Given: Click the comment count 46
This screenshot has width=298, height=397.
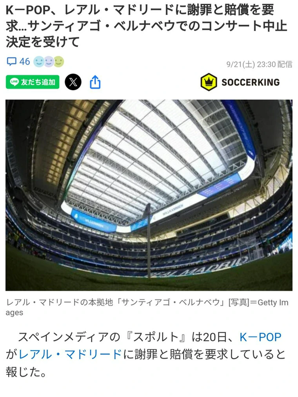Looking at the screenshot, I should [25, 62].
